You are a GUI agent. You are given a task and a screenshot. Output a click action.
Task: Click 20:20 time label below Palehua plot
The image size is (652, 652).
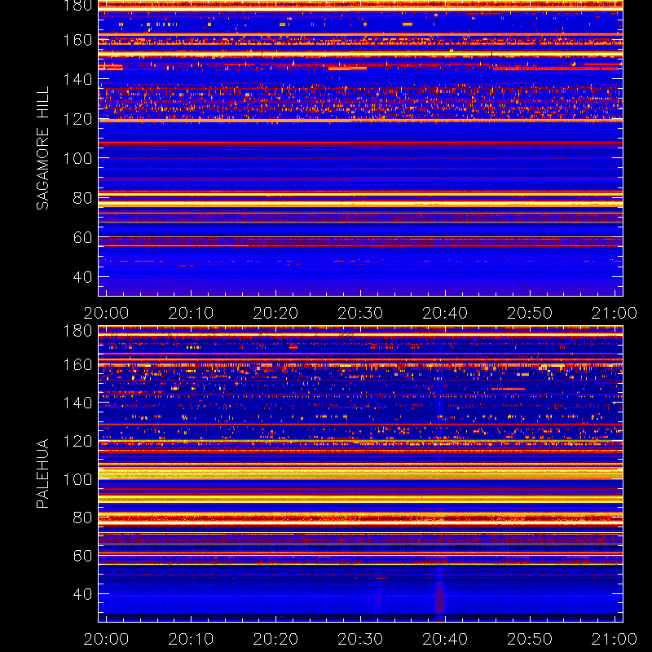pyautogui.click(x=275, y=639)
